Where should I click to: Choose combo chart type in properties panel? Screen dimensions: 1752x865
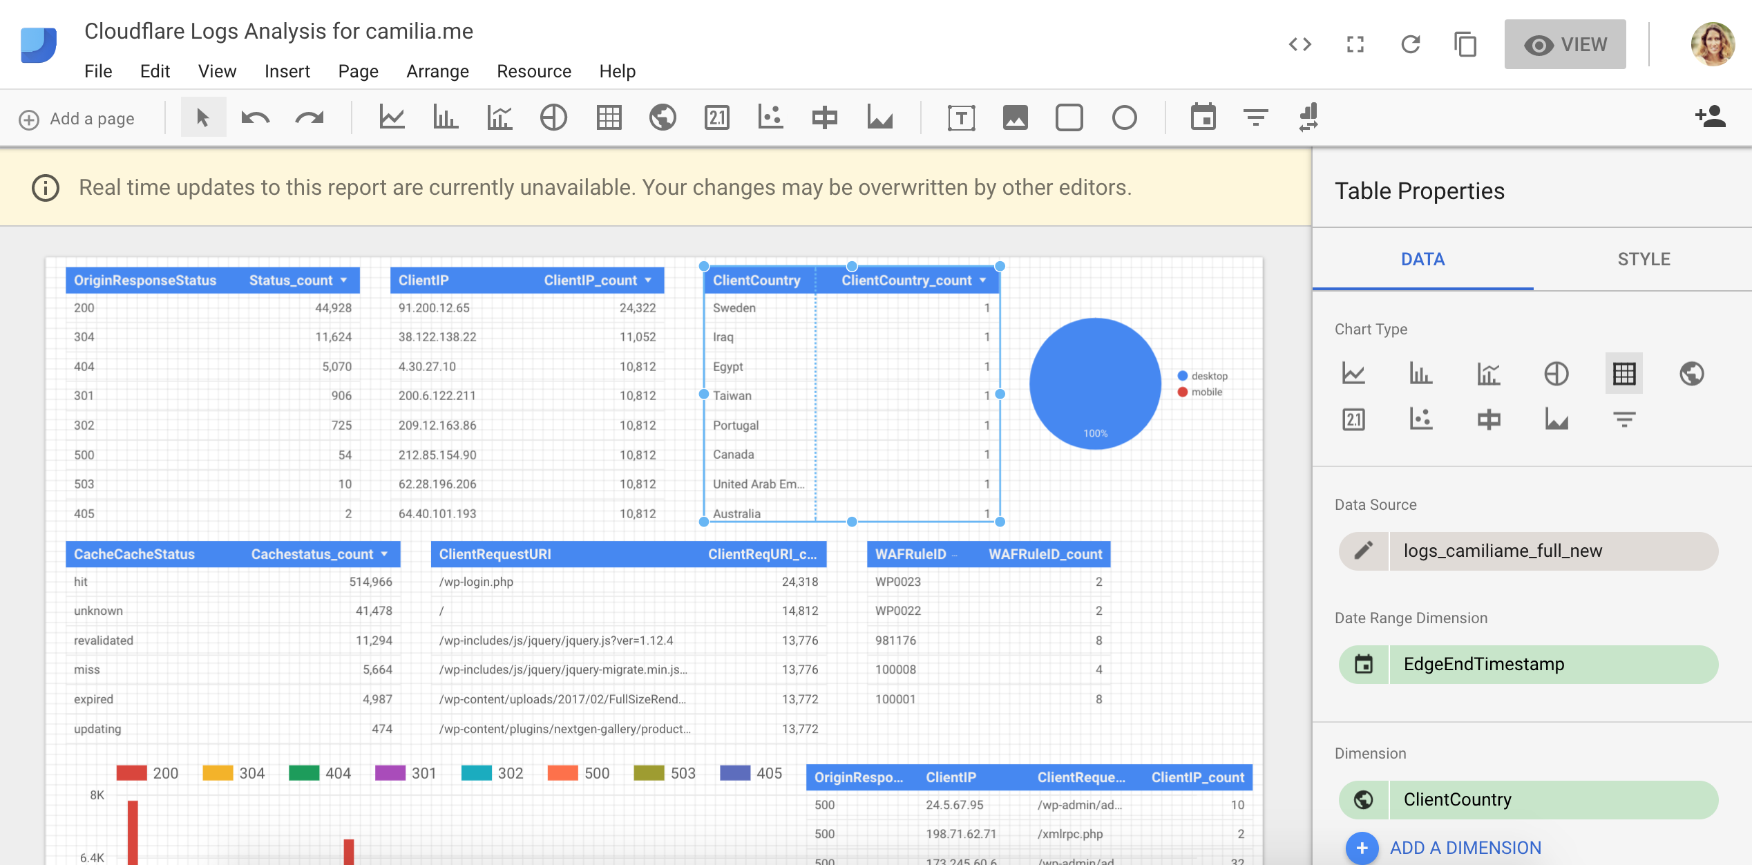[1488, 374]
